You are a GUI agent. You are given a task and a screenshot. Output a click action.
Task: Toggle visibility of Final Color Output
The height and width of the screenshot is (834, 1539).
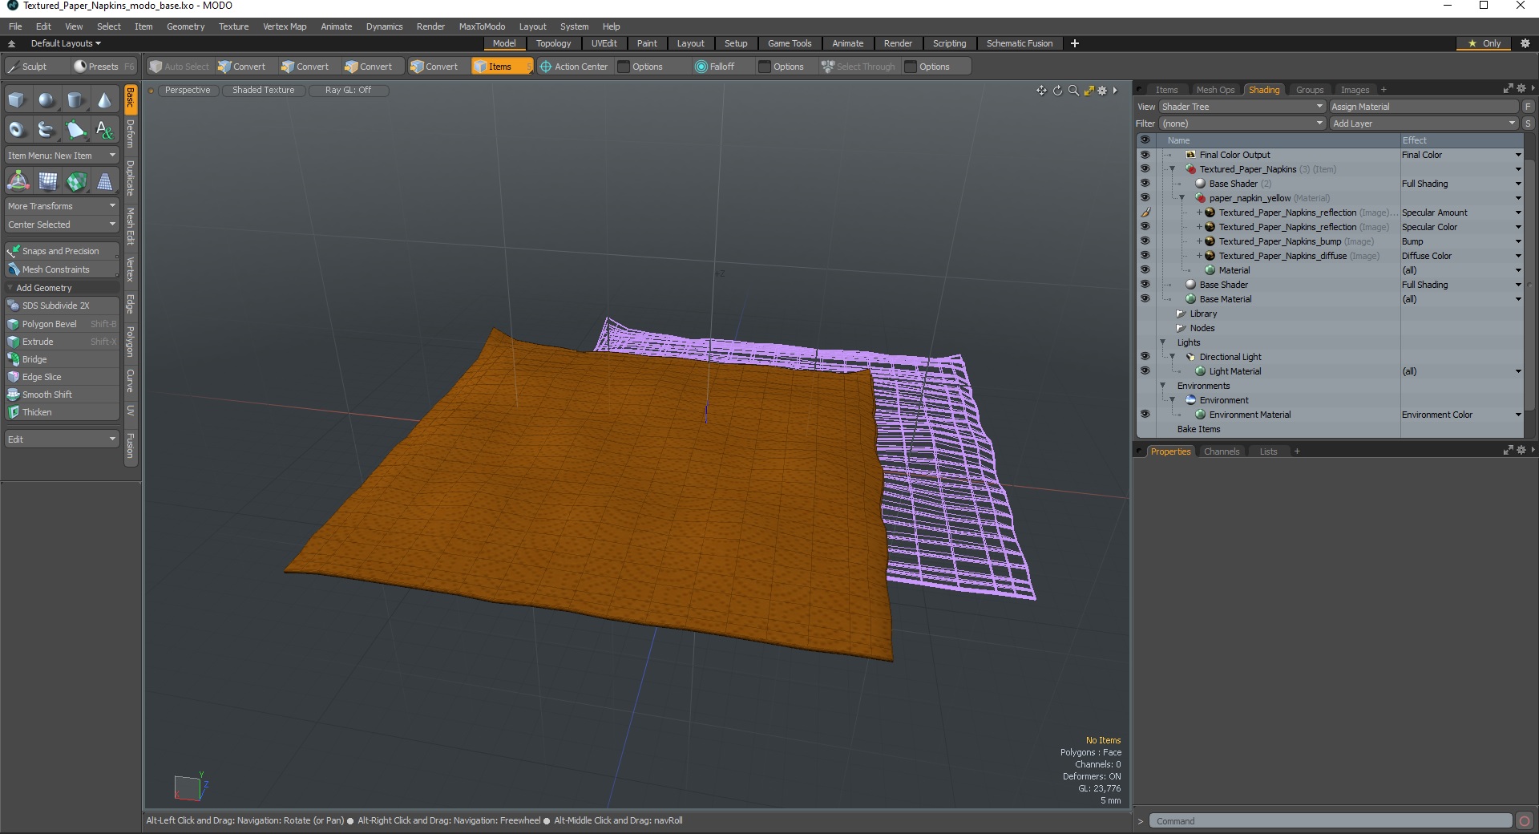pos(1145,155)
